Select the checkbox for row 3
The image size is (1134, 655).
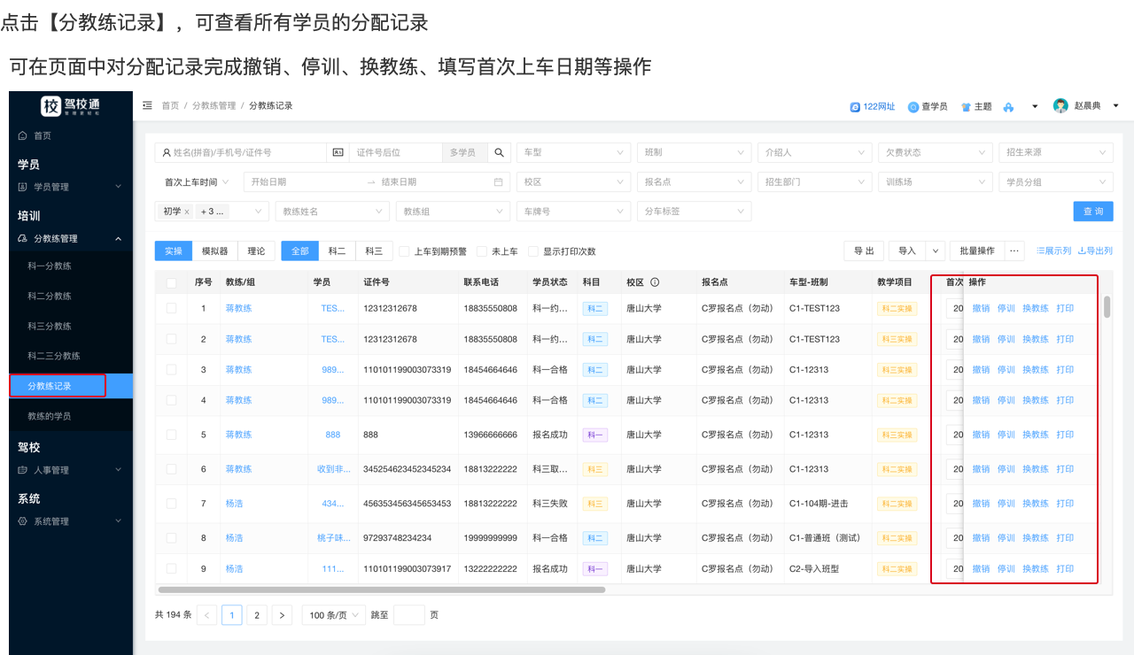pos(171,369)
